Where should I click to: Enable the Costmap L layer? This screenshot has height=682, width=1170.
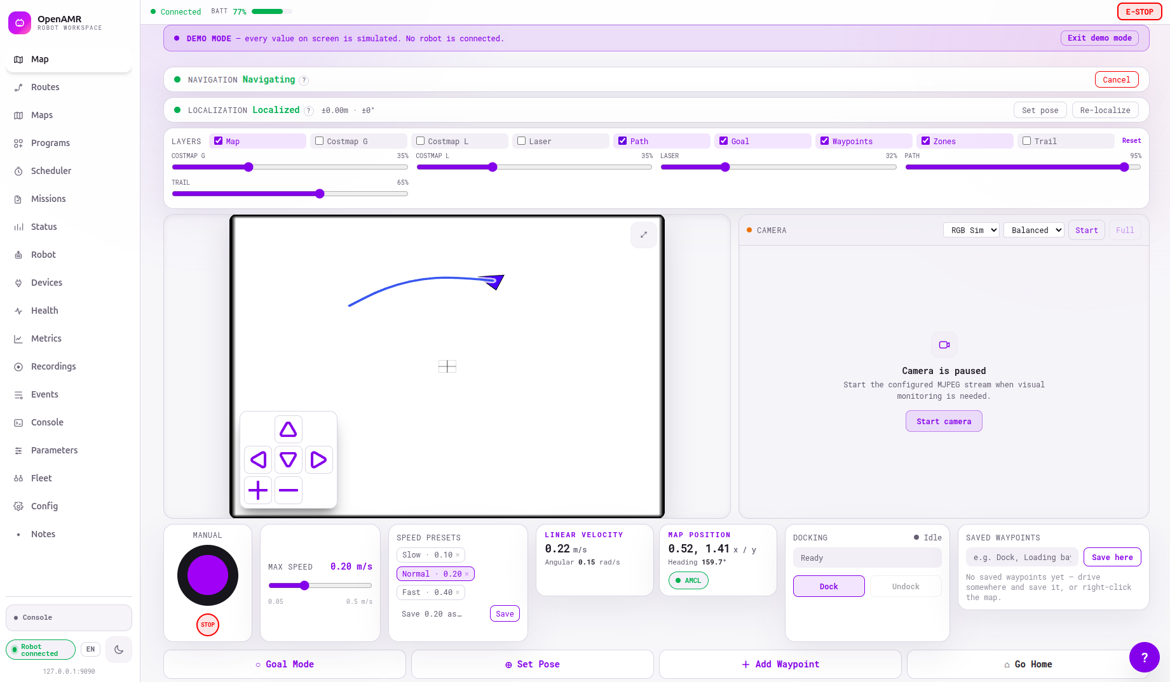421,141
